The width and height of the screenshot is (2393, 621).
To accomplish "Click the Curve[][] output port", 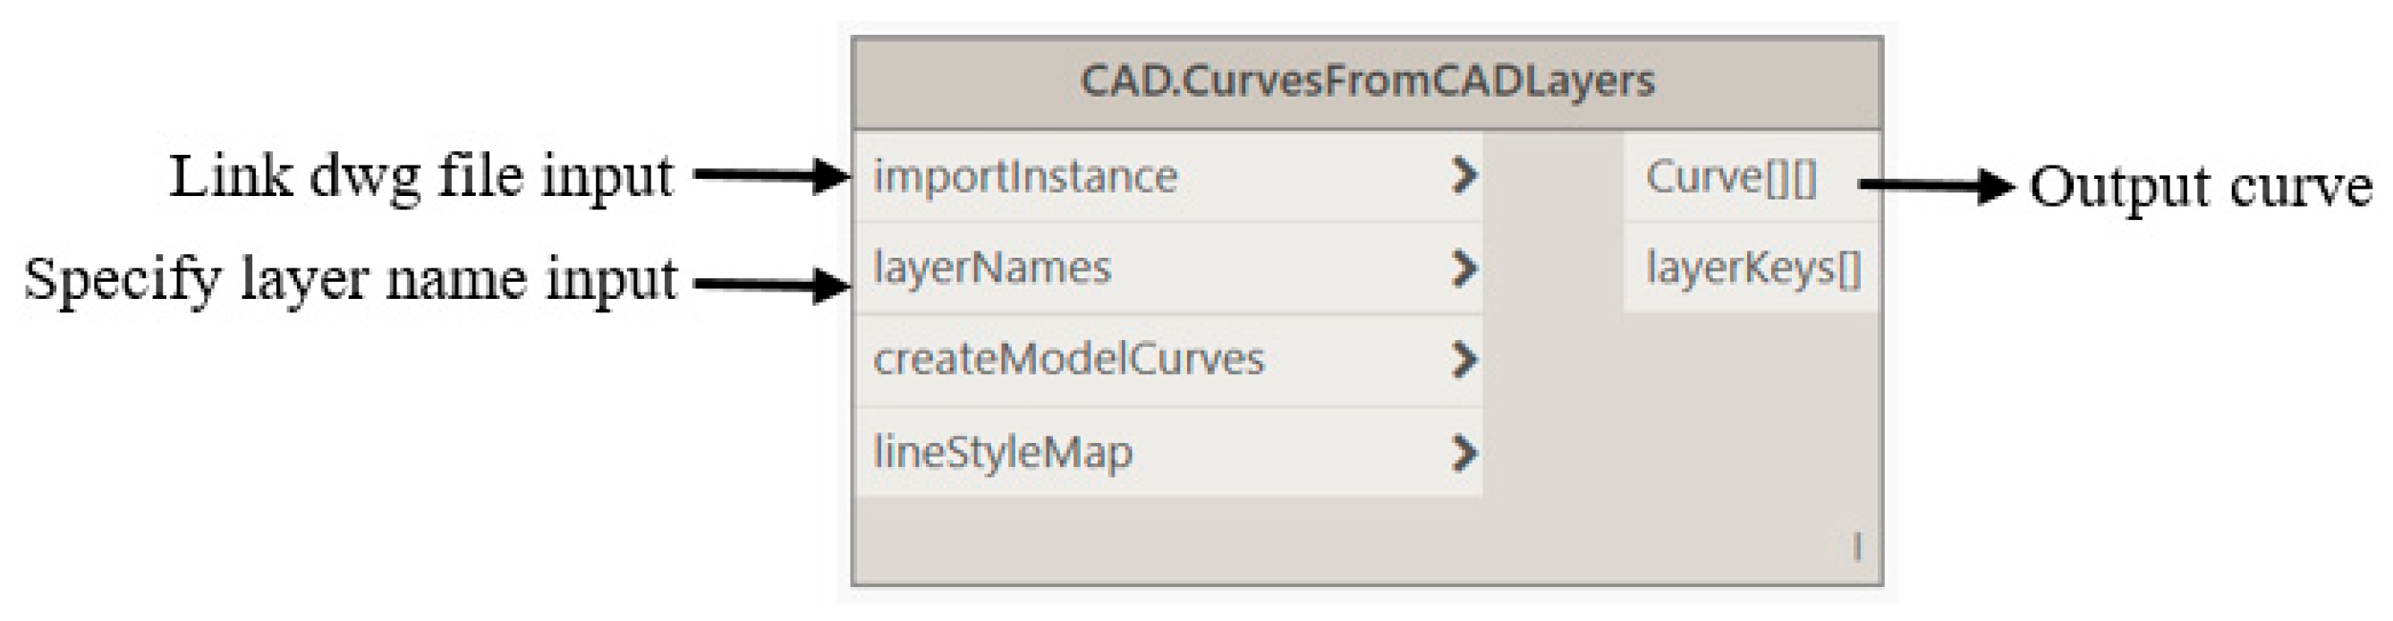I will 1731,177.
